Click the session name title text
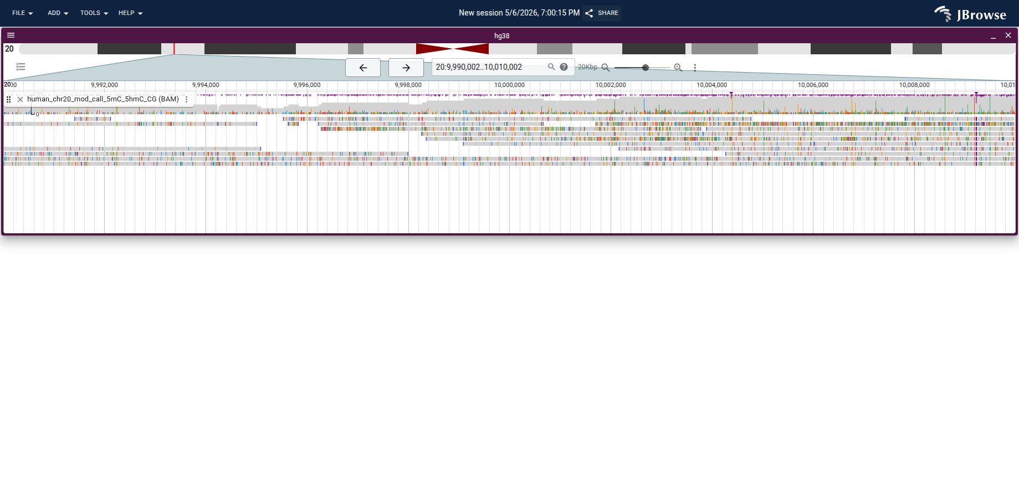The width and height of the screenshot is (1019, 491). pyautogui.click(x=519, y=13)
